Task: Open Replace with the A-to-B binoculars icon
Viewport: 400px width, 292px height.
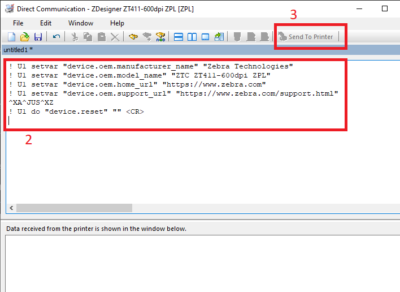Action: 160,37
